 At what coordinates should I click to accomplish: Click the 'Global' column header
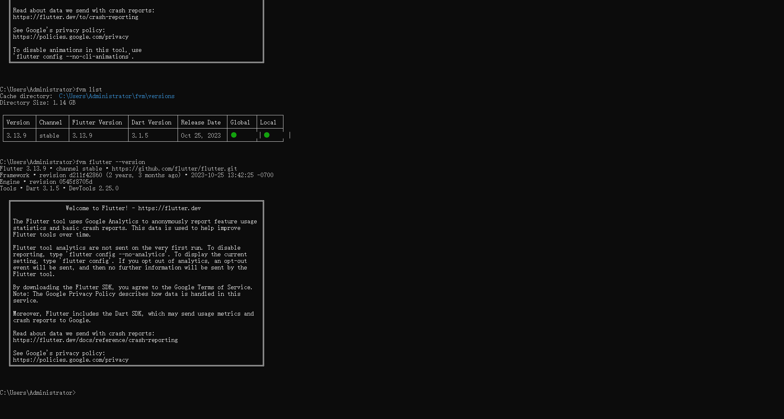[240, 122]
